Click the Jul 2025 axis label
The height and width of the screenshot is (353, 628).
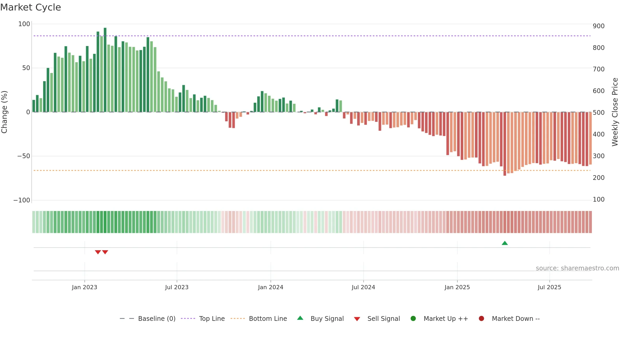(x=549, y=287)
